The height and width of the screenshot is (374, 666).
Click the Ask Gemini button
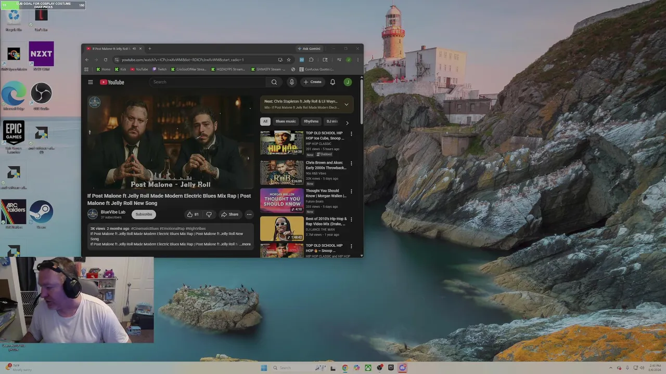point(309,49)
